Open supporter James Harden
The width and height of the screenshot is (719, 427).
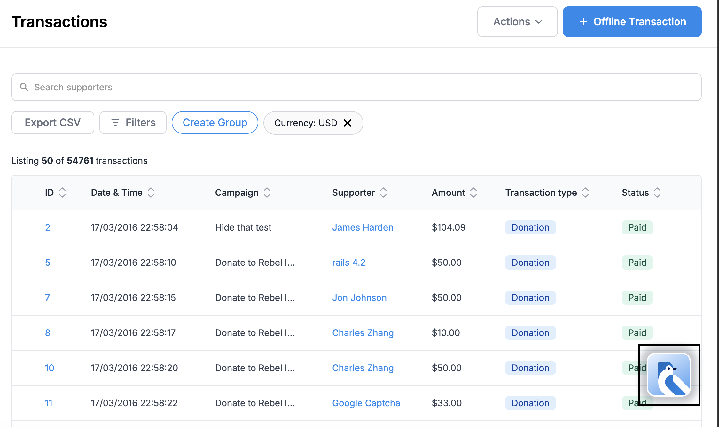coord(363,227)
